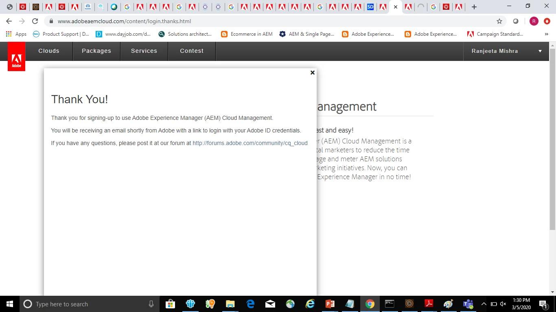This screenshot has width=556, height=312.
Task: Close the active browser tab
Action: click(395, 7)
